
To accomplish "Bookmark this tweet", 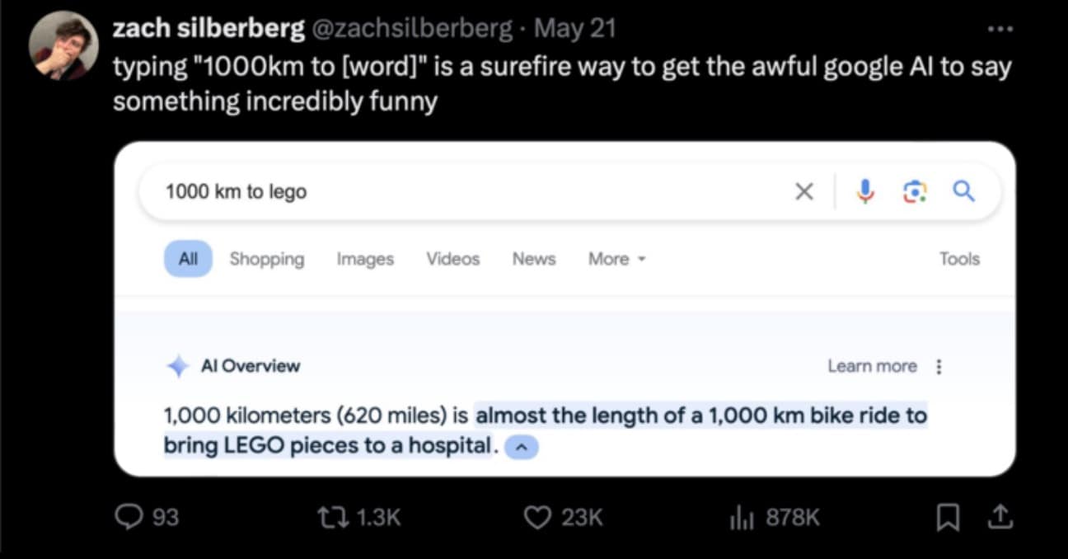I will [x=947, y=517].
